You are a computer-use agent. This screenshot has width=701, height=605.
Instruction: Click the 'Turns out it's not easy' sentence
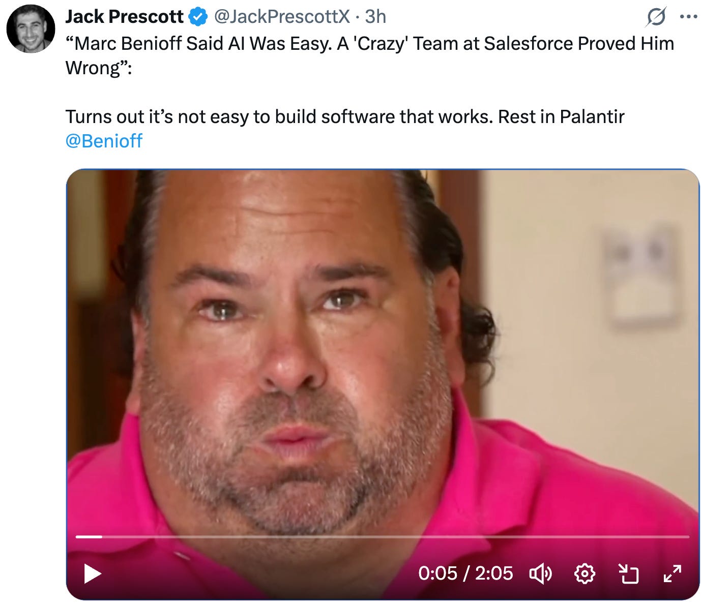click(x=345, y=117)
